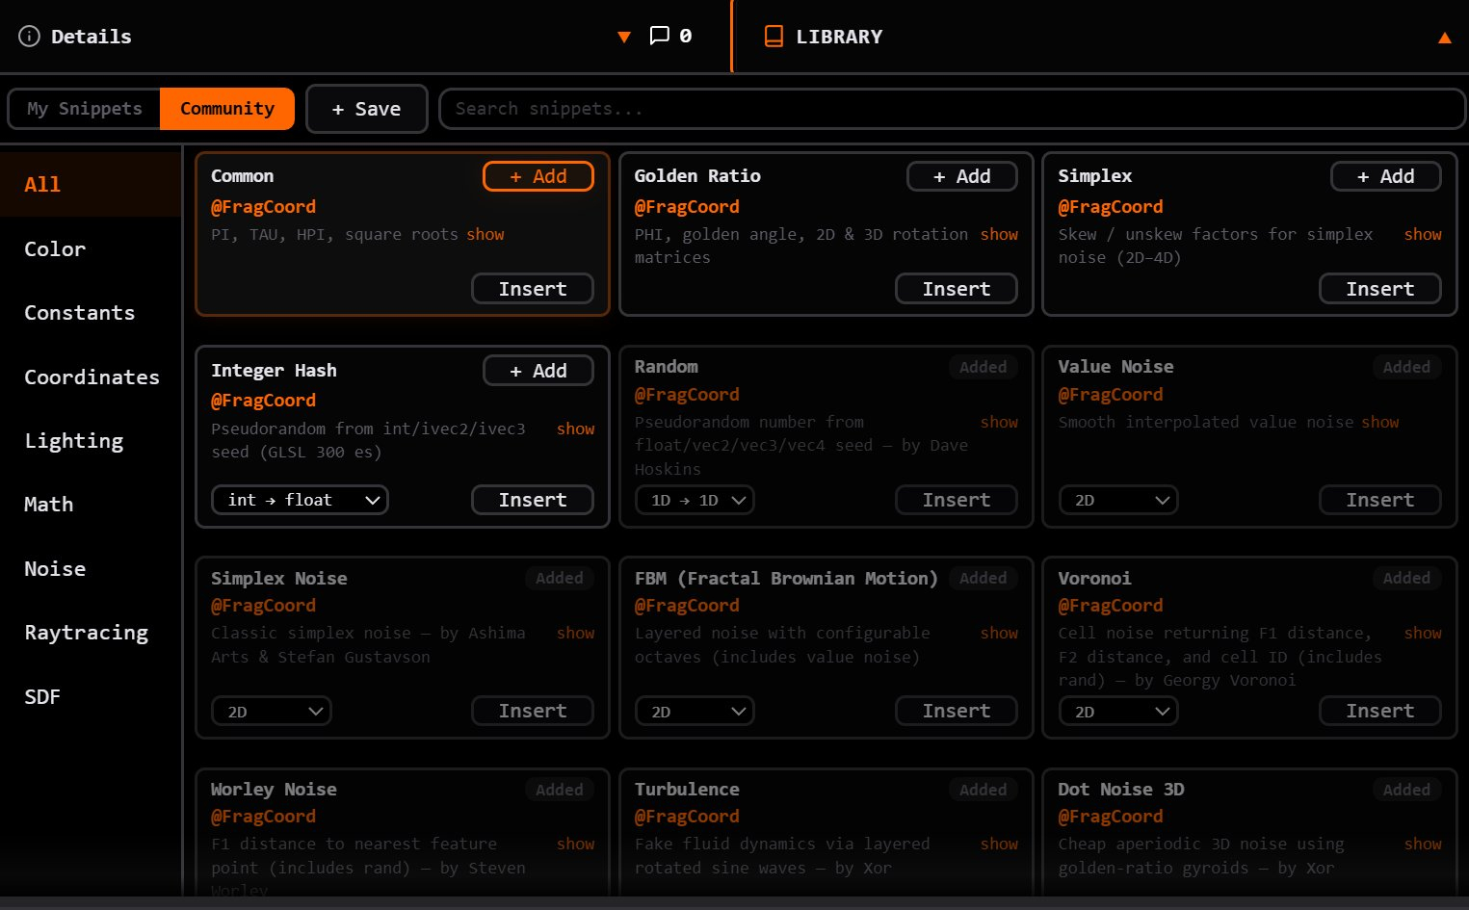The height and width of the screenshot is (910, 1469).
Task: Open the Random 1D → 1D dropdown
Action: 695,500
